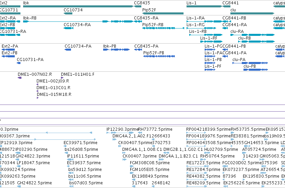The image size is (285, 188).
Task: Select EST LP18047.5prime
Action: click(x=33, y=163)
